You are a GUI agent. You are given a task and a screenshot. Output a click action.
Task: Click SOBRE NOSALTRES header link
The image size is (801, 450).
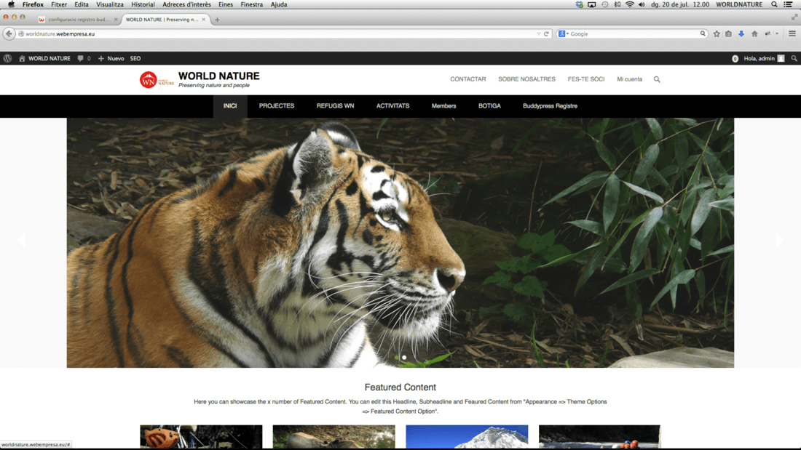coord(526,79)
